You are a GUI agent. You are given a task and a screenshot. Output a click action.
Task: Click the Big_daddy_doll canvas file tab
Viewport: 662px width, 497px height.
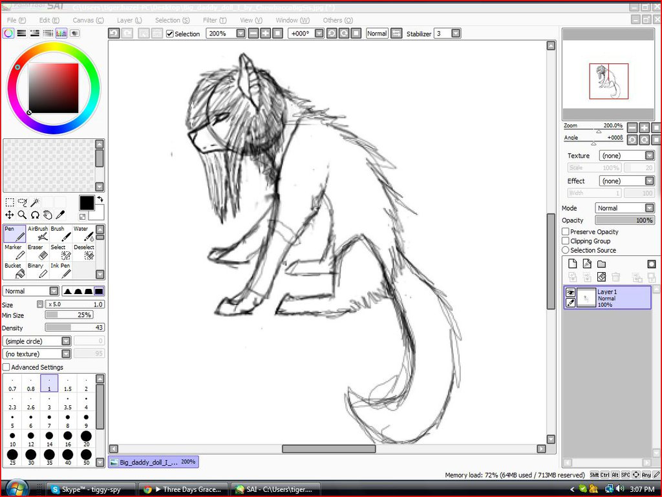pyautogui.click(x=153, y=462)
